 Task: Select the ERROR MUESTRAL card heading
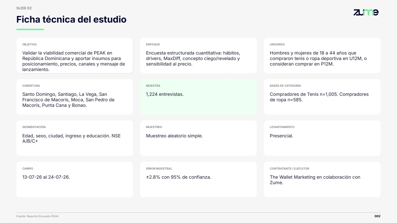coord(159,169)
